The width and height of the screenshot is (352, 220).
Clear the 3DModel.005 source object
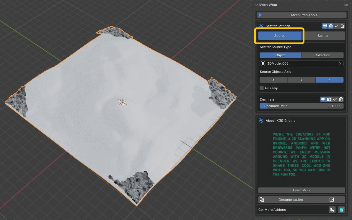[x=340, y=63]
